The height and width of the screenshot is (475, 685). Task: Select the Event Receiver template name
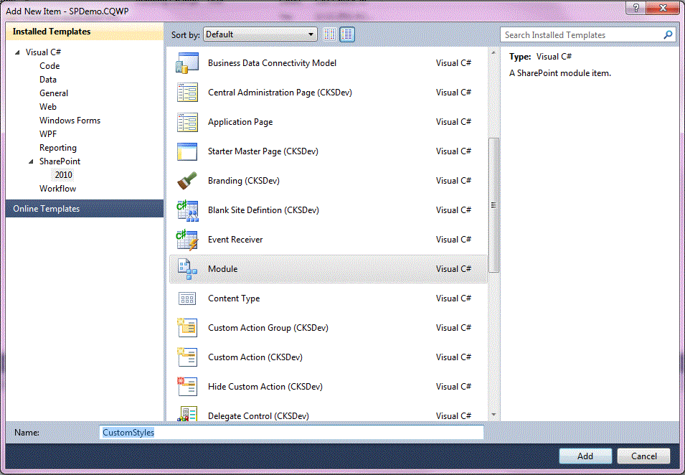235,240
